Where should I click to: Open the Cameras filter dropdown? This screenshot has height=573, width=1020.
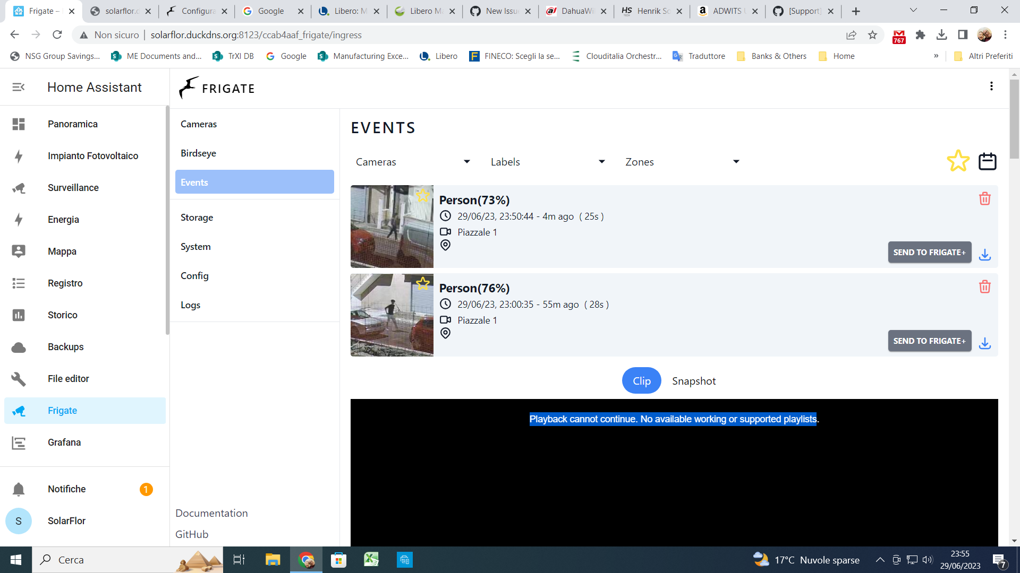tap(412, 162)
